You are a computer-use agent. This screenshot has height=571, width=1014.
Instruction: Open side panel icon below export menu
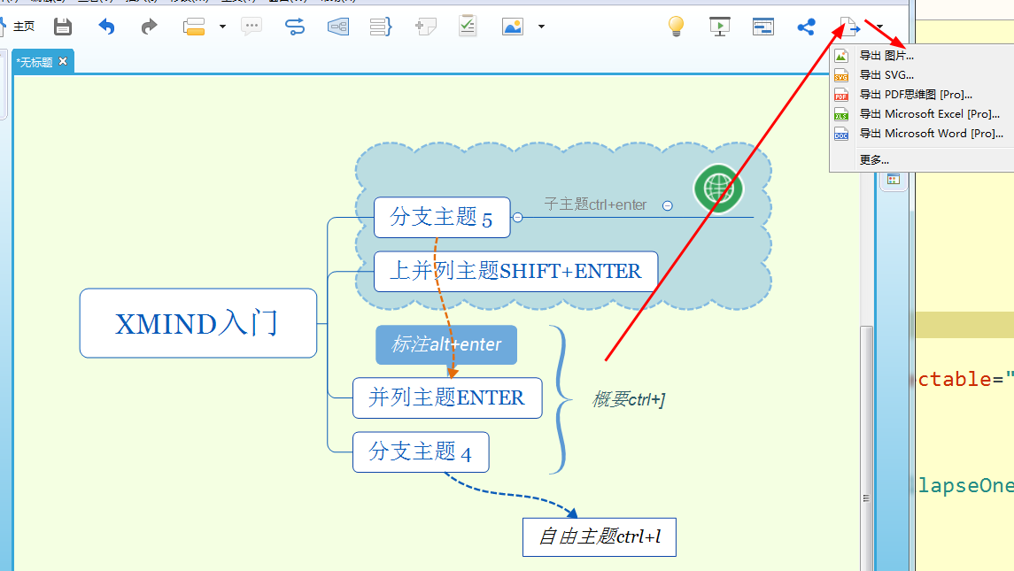893,179
